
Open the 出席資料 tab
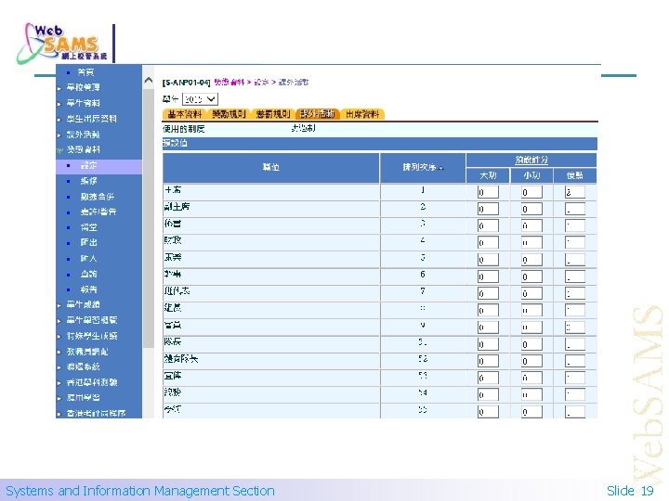362,114
